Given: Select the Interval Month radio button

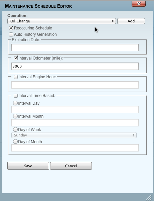Looking at the screenshot, I should pos(15,116).
